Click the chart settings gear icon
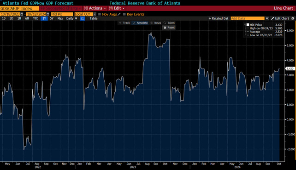 point(293,18)
